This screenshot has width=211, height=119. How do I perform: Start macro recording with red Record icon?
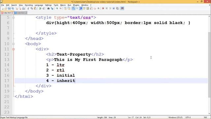coord(103,8)
